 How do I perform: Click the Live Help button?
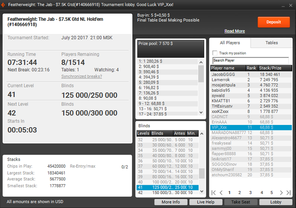(206, 202)
